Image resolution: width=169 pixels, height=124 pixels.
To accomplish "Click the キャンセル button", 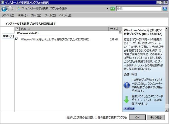I will coord(156,117).
